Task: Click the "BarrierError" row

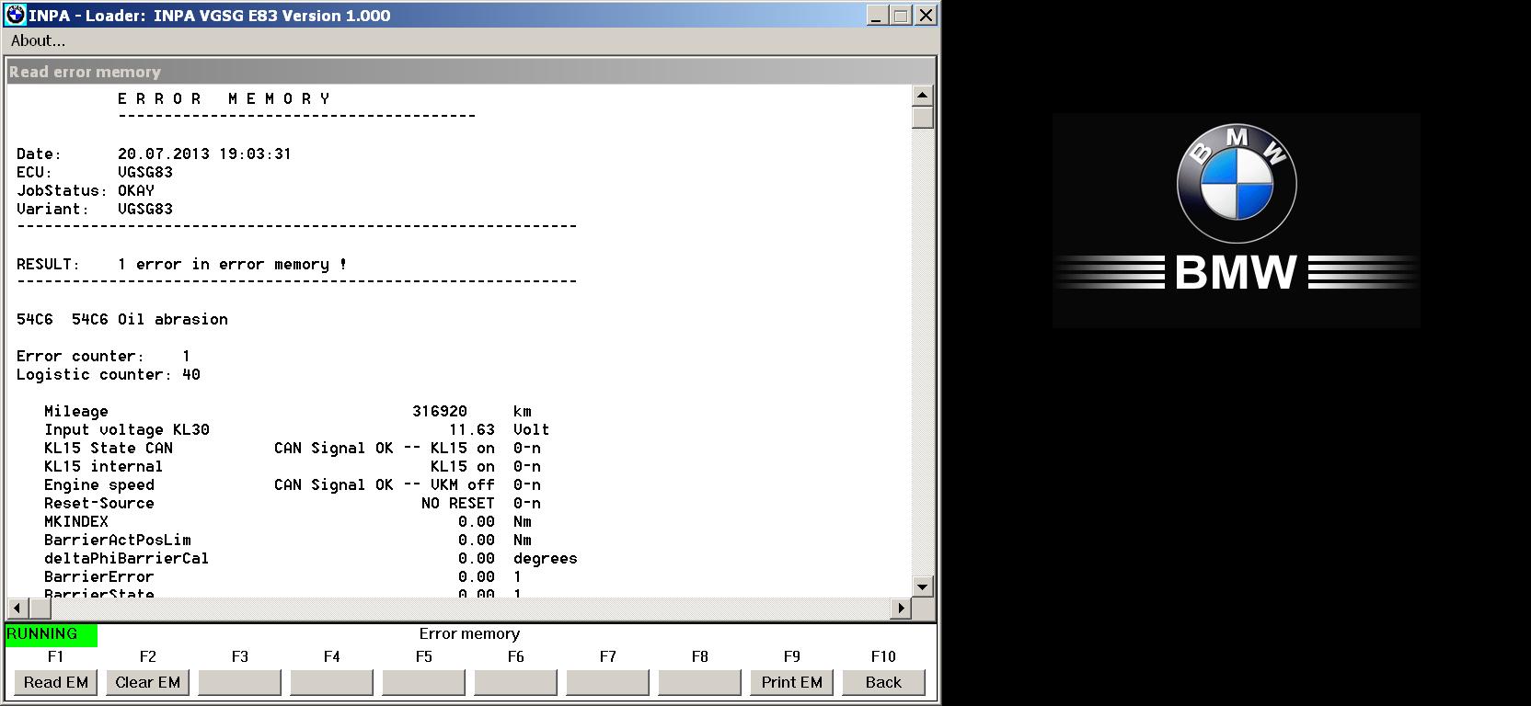Action: point(283,576)
